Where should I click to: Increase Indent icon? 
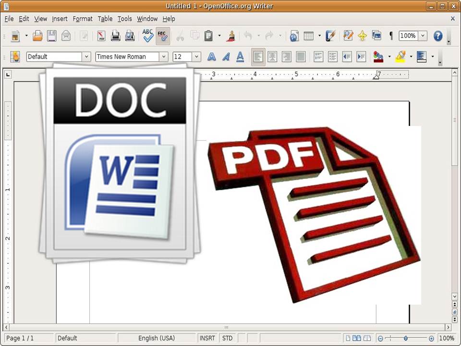[361, 57]
